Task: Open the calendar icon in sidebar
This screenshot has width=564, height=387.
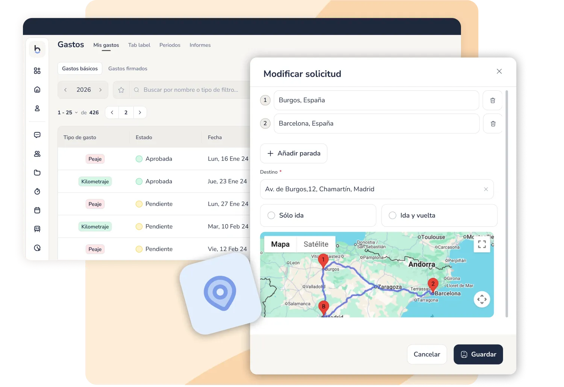Action: click(x=37, y=210)
